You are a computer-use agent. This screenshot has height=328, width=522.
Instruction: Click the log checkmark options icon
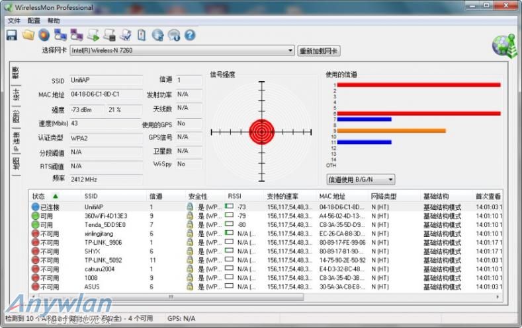click(x=126, y=35)
